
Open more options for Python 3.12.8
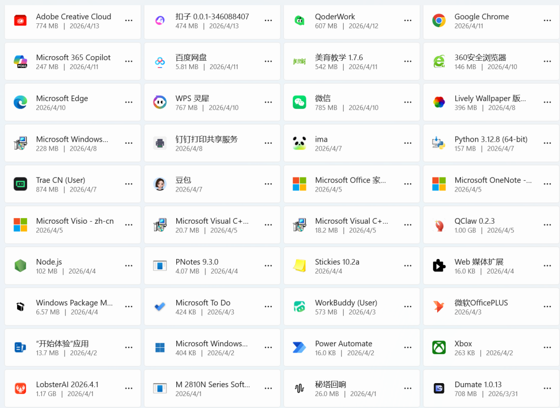point(547,143)
